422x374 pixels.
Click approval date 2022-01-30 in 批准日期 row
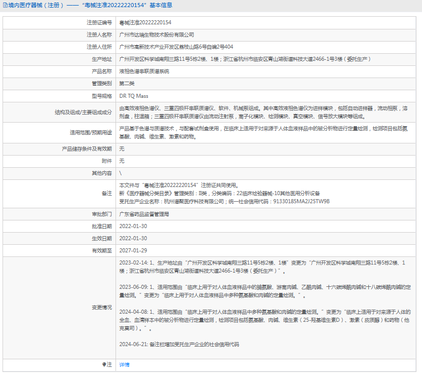(x=133, y=226)
